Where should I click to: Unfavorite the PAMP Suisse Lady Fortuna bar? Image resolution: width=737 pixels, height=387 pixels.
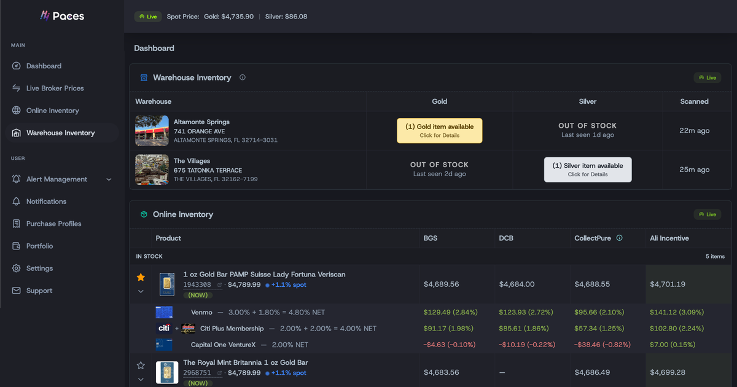click(x=141, y=278)
